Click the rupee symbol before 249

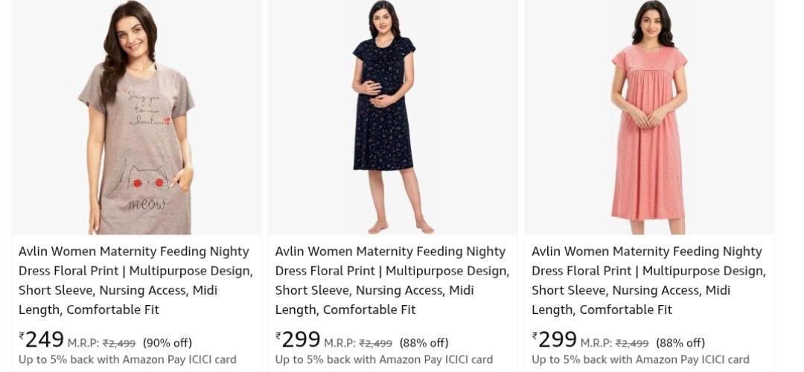point(22,336)
